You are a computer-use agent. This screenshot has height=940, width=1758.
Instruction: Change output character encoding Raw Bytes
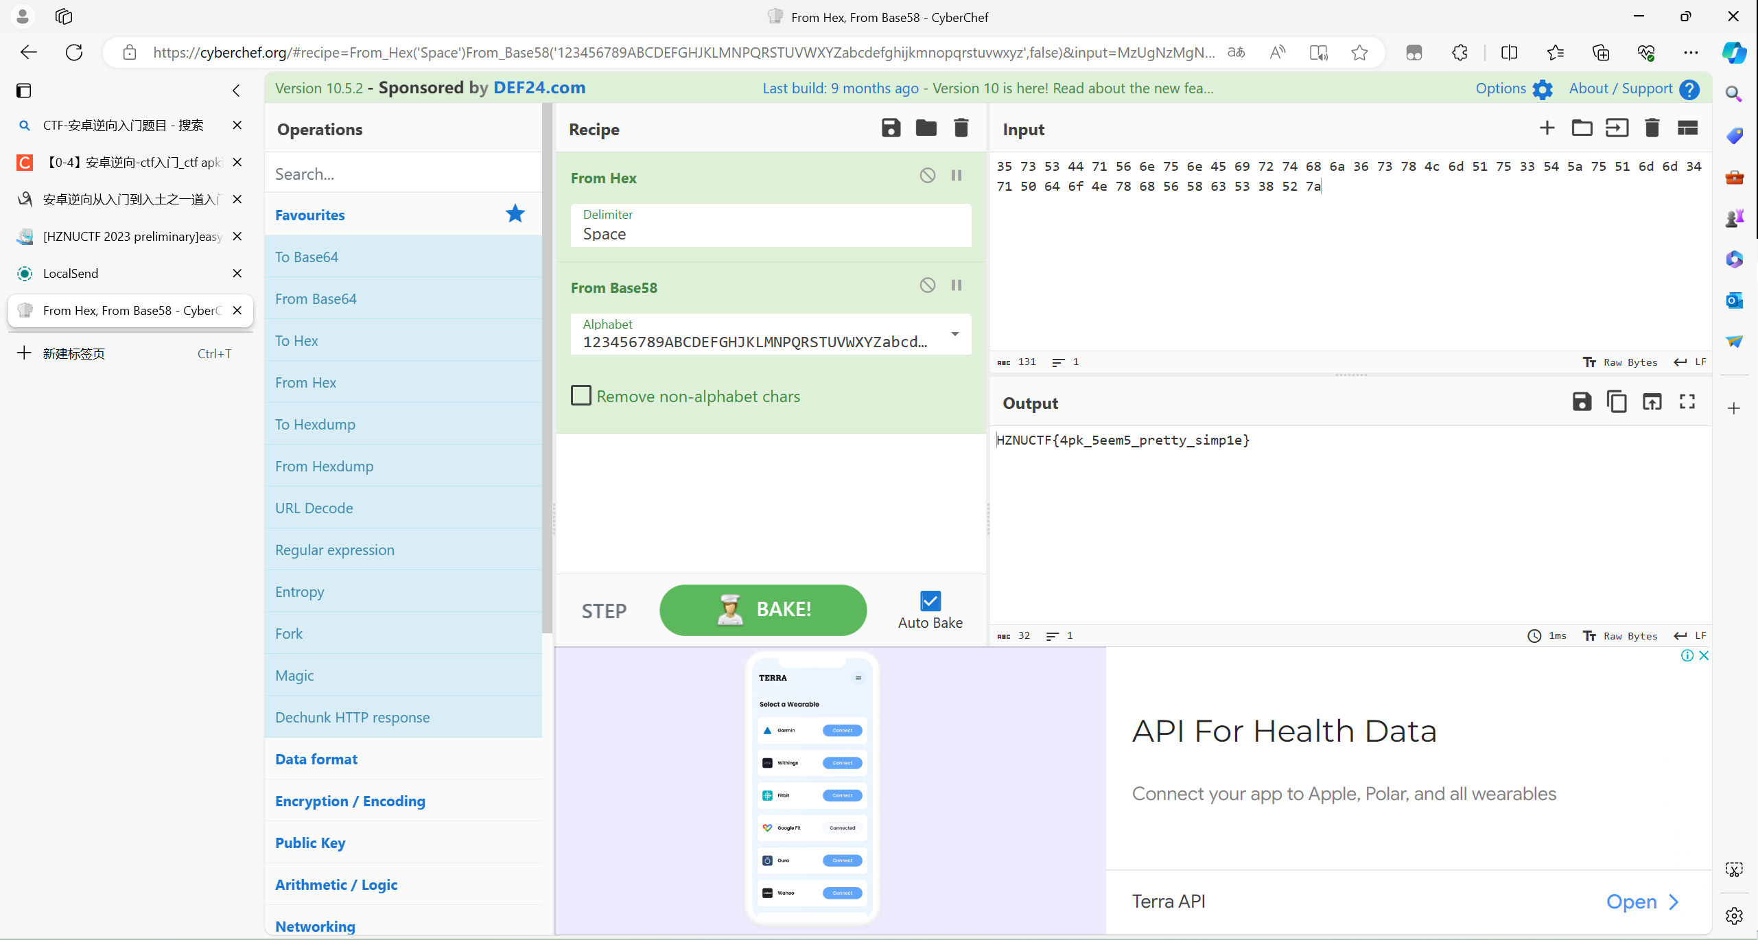pyautogui.click(x=1620, y=636)
